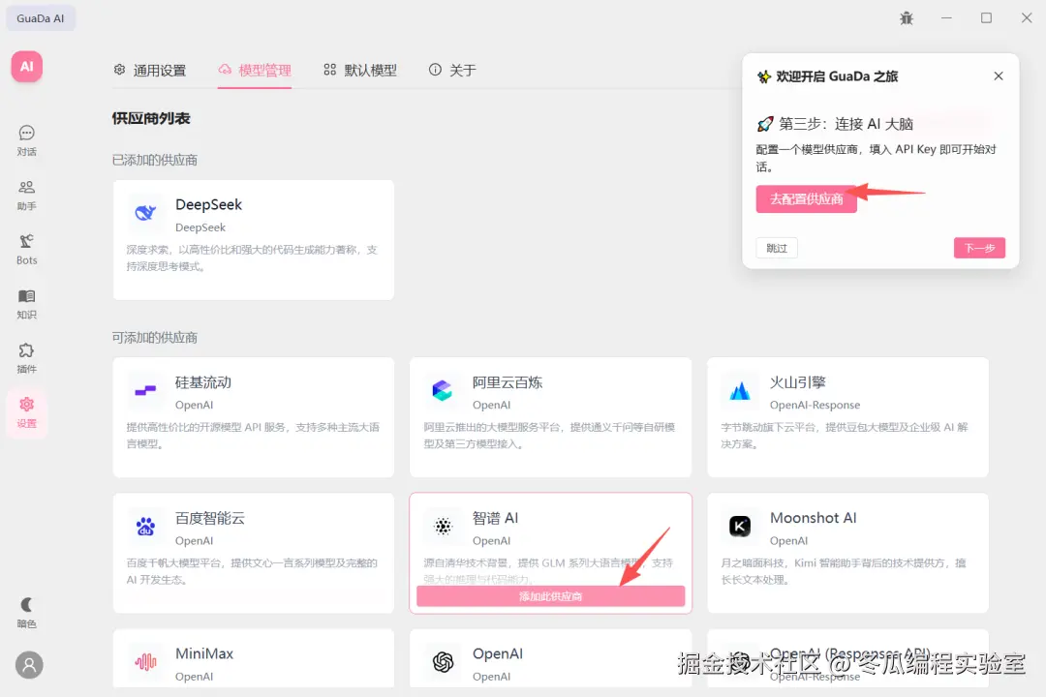Open the DeepSeek provider card title
1046x697 pixels.
click(209, 205)
